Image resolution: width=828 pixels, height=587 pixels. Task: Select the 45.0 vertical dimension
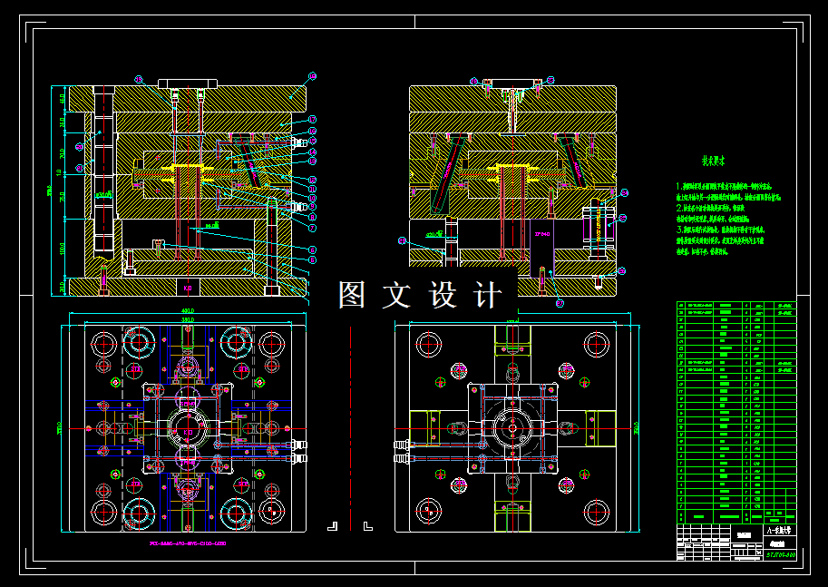tap(62, 99)
